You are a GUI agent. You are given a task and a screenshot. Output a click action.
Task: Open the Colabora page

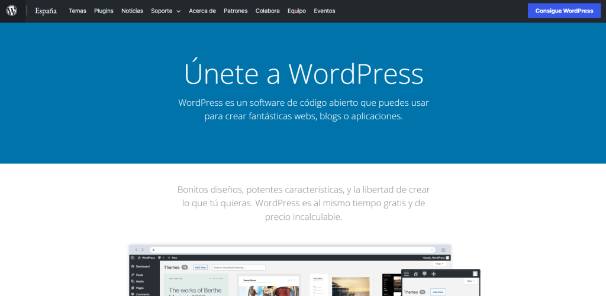pos(267,11)
